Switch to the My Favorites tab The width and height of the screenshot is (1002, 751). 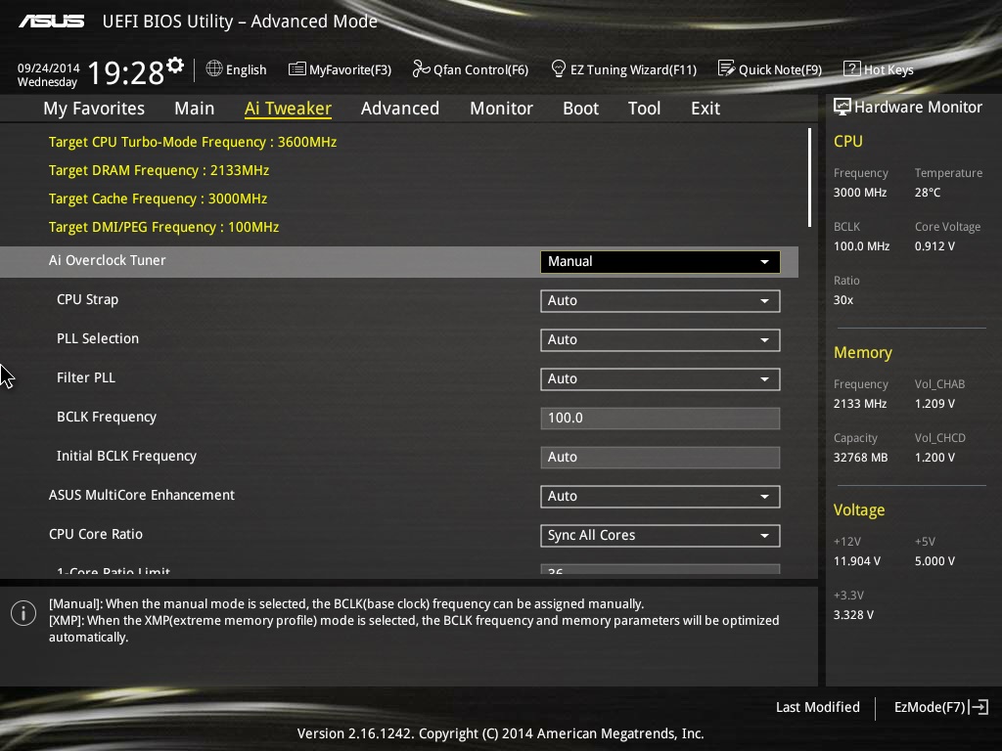pyautogui.click(x=94, y=109)
